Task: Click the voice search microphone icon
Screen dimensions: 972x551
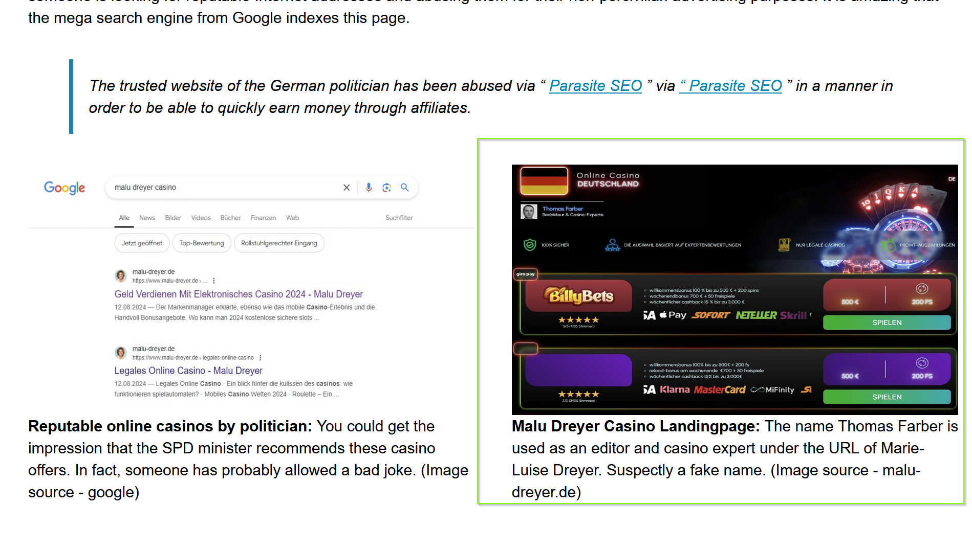Action: [x=369, y=188]
